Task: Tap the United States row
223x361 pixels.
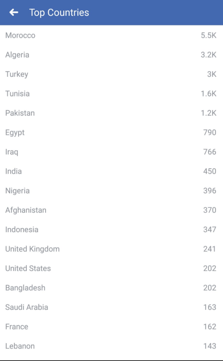Action: 28,268
